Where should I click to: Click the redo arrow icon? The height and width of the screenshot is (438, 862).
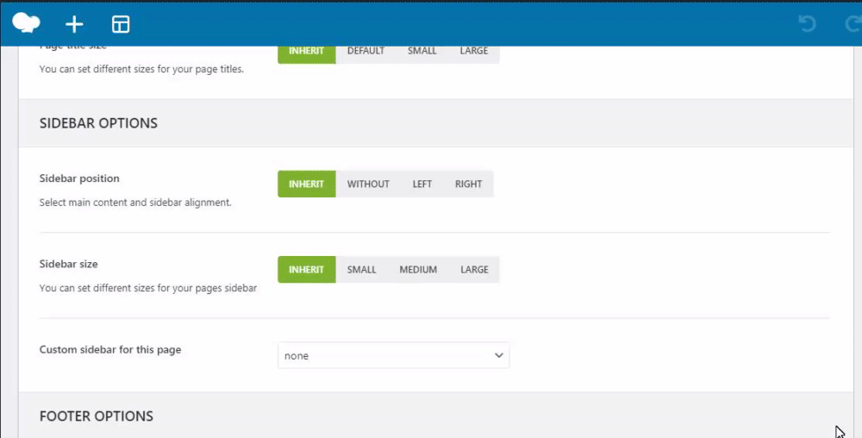pos(853,23)
